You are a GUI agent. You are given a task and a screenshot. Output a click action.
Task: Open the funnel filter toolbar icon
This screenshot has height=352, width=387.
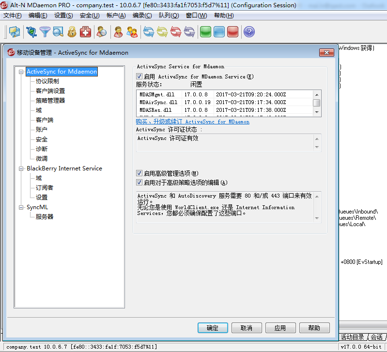click(x=45, y=32)
